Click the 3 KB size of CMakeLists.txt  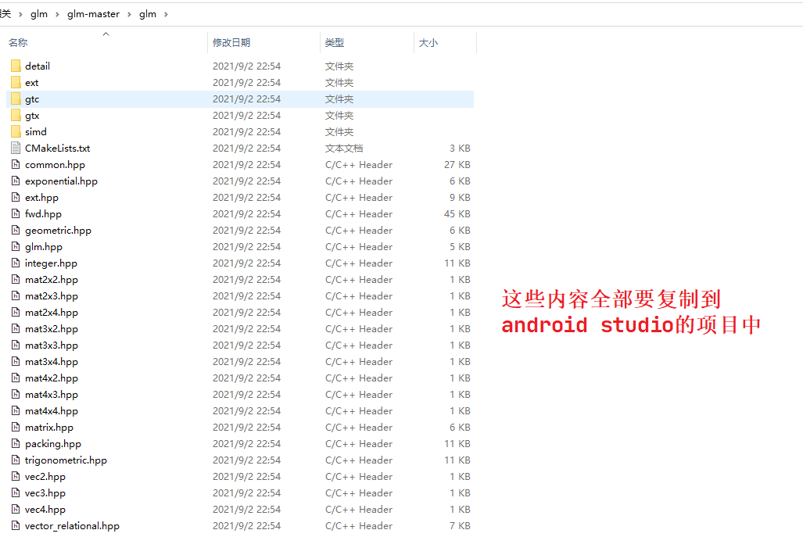click(x=460, y=148)
